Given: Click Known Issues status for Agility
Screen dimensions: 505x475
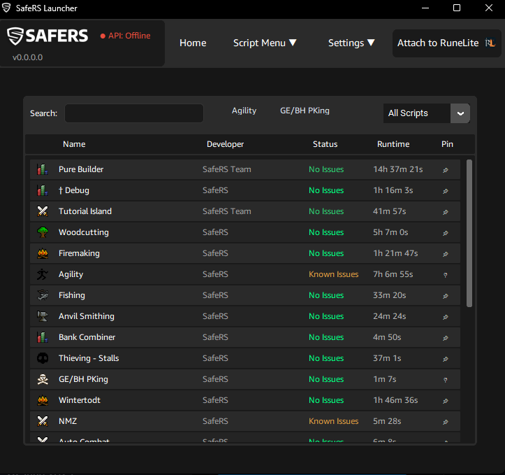Looking at the screenshot, I should coord(334,274).
